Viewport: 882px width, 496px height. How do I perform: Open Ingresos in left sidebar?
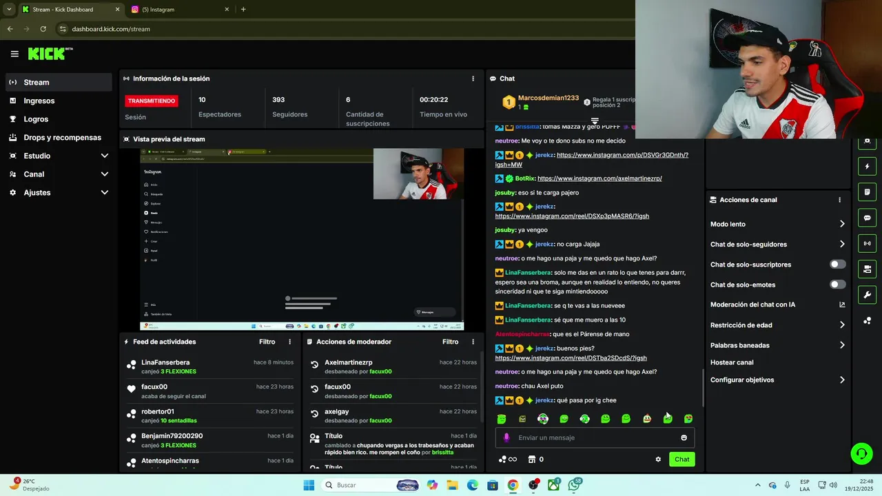pyautogui.click(x=59, y=101)
